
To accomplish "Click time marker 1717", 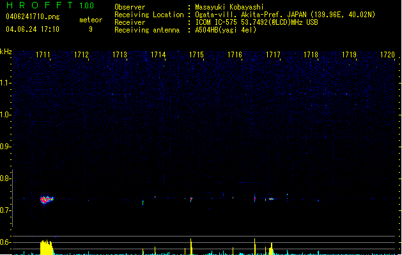I will 273,55.
